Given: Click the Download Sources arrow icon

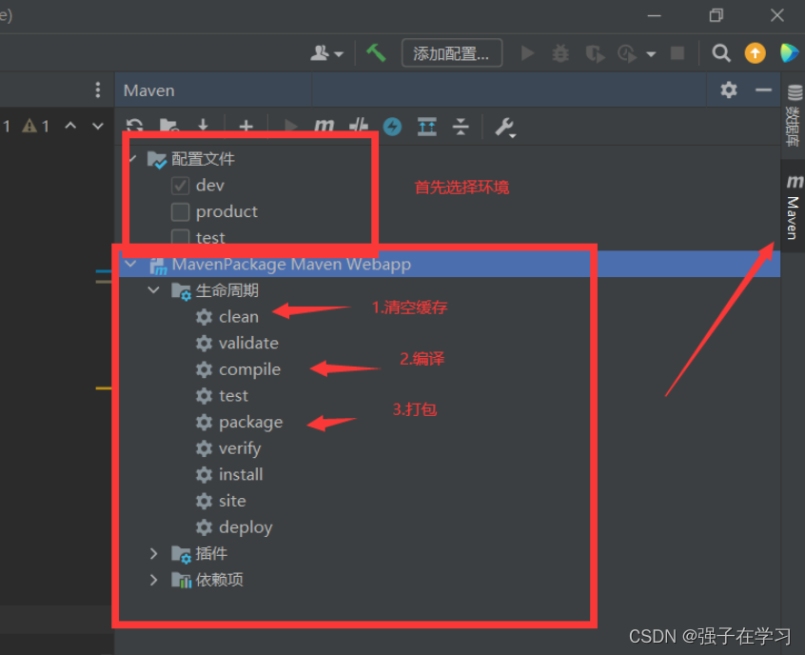Looking at the screenshot, I should click(204, 126).
